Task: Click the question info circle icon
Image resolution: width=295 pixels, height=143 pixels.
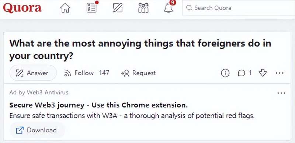Action: (x=225, y=73)
